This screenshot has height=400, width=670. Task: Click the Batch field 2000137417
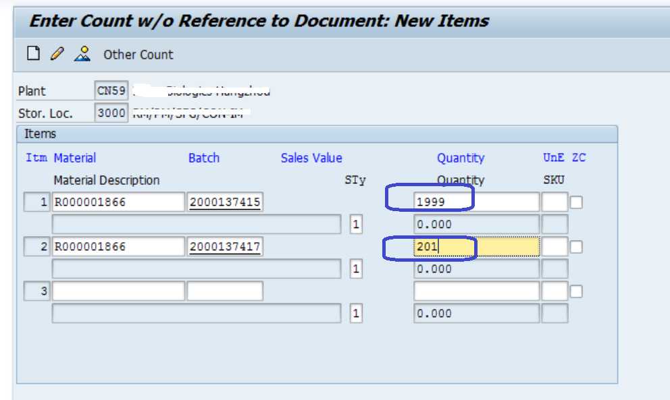(x=225, y=246)
